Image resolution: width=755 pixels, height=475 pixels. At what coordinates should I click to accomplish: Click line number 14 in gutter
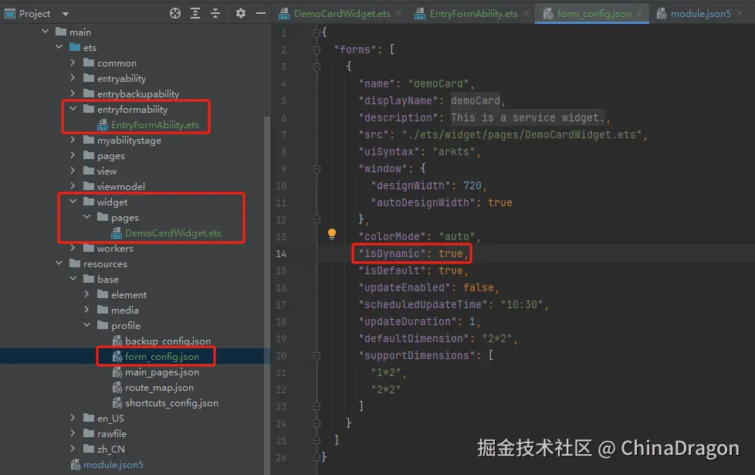point(281,253)
